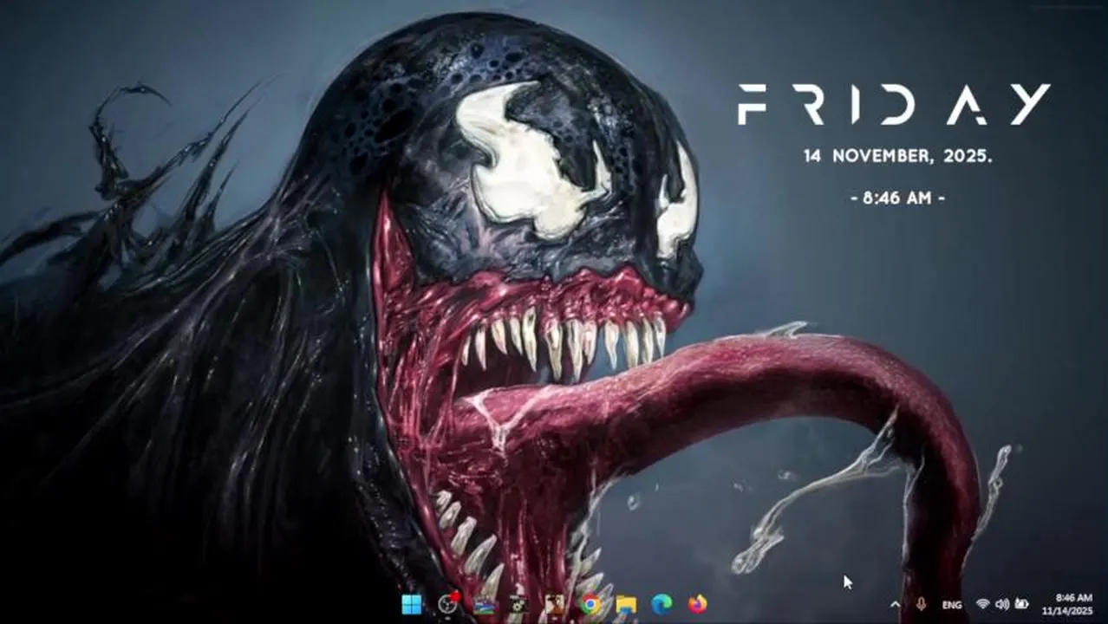
Task: Switch the ENG input language
Action: 951,604
